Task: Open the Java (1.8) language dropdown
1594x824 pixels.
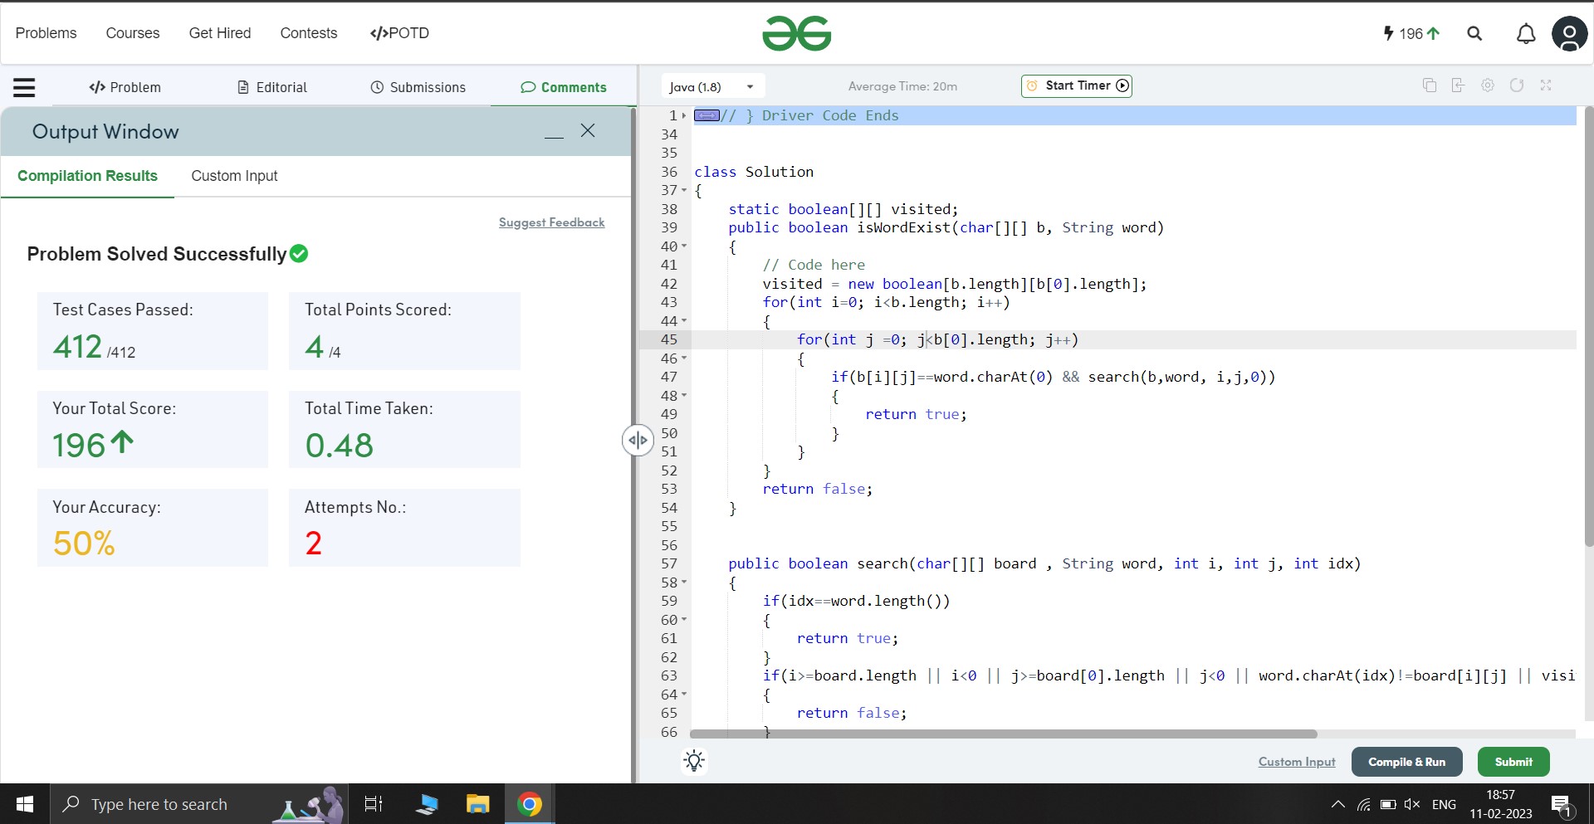Action: click(712, 86)
